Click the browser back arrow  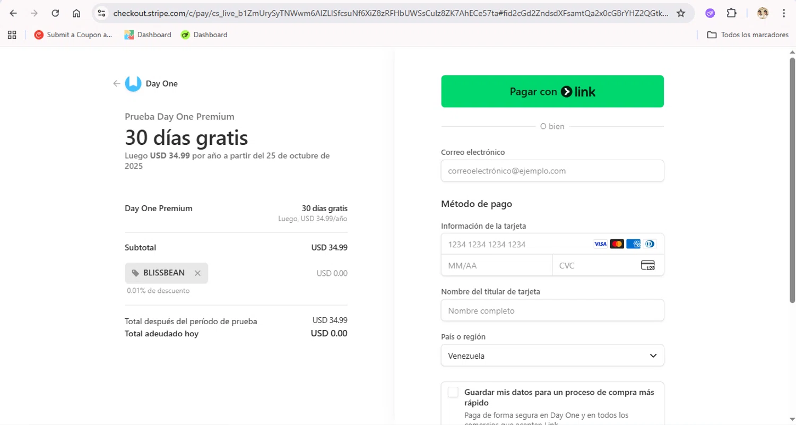14,13
